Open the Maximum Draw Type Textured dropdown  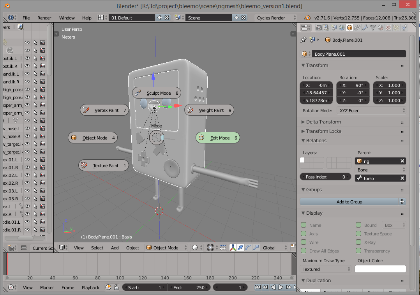326,269
